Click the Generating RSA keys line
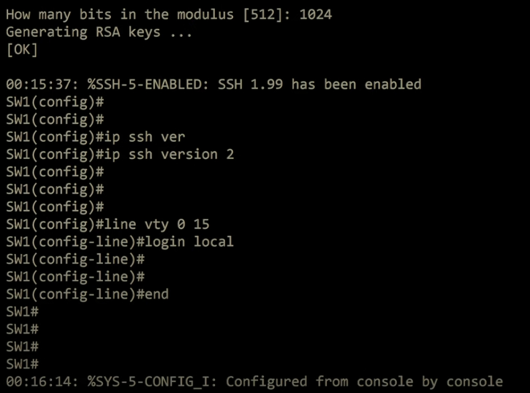 (x=99, y=32)
